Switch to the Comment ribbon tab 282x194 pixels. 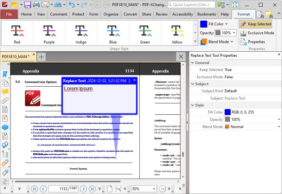[59, 14]
